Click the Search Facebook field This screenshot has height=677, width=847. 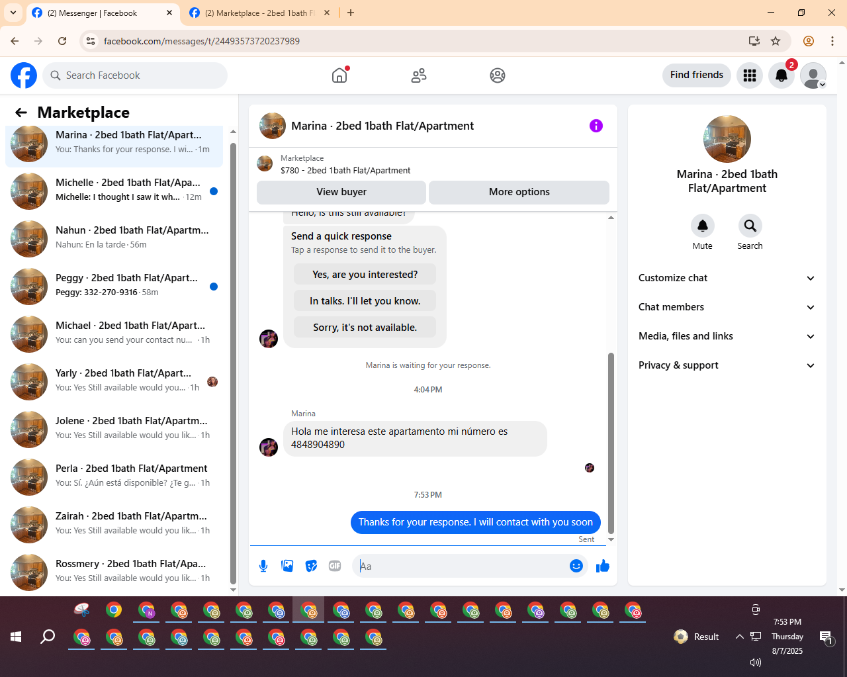point(135,75)
